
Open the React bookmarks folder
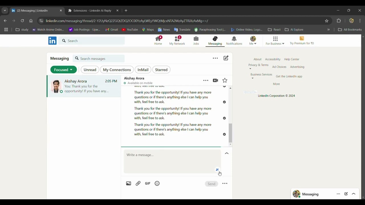coord(274,30)
